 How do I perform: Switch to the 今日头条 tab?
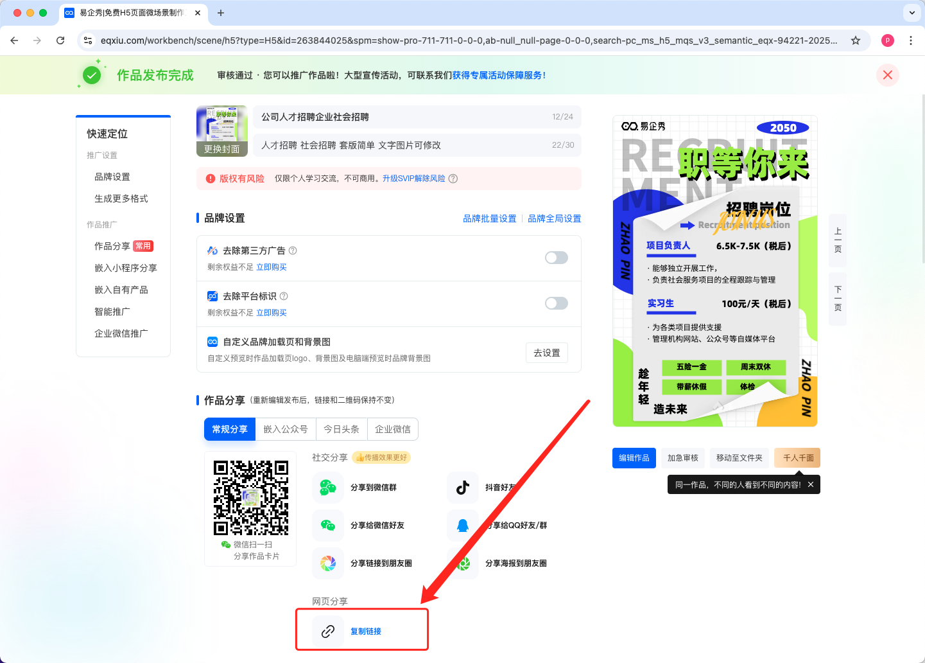click(341, 429)
